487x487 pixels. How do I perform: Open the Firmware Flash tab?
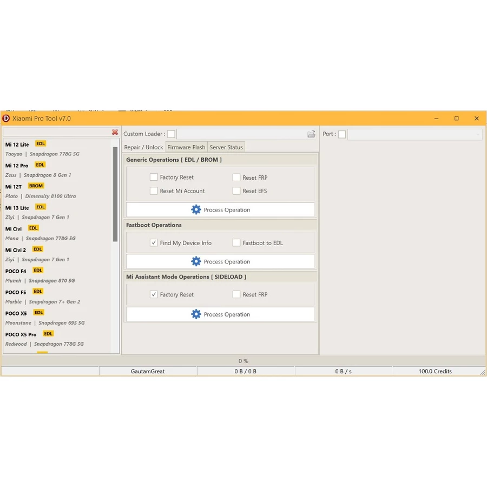[186, 147]
